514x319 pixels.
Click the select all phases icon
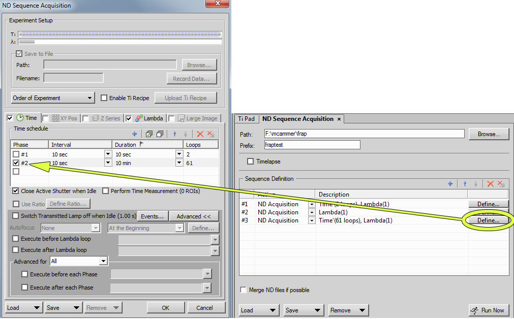coord(149,134)
